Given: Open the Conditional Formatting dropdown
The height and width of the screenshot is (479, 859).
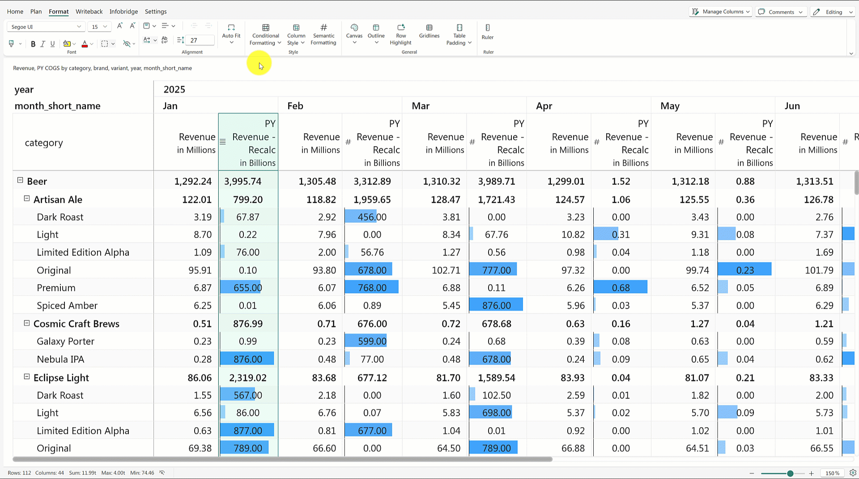Looking at the screenshot, I should (265, 35).
